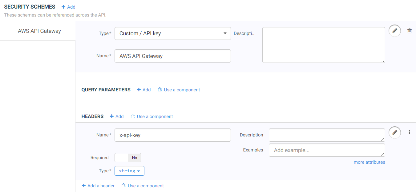This screenshot has width=416, height=195.
Task: Click the more attributes link
Action: 369,162
